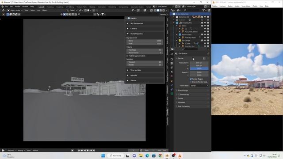283x159 pixels.
Task: Open the Scene properties tab icon
Action: [x=172, y=72]
